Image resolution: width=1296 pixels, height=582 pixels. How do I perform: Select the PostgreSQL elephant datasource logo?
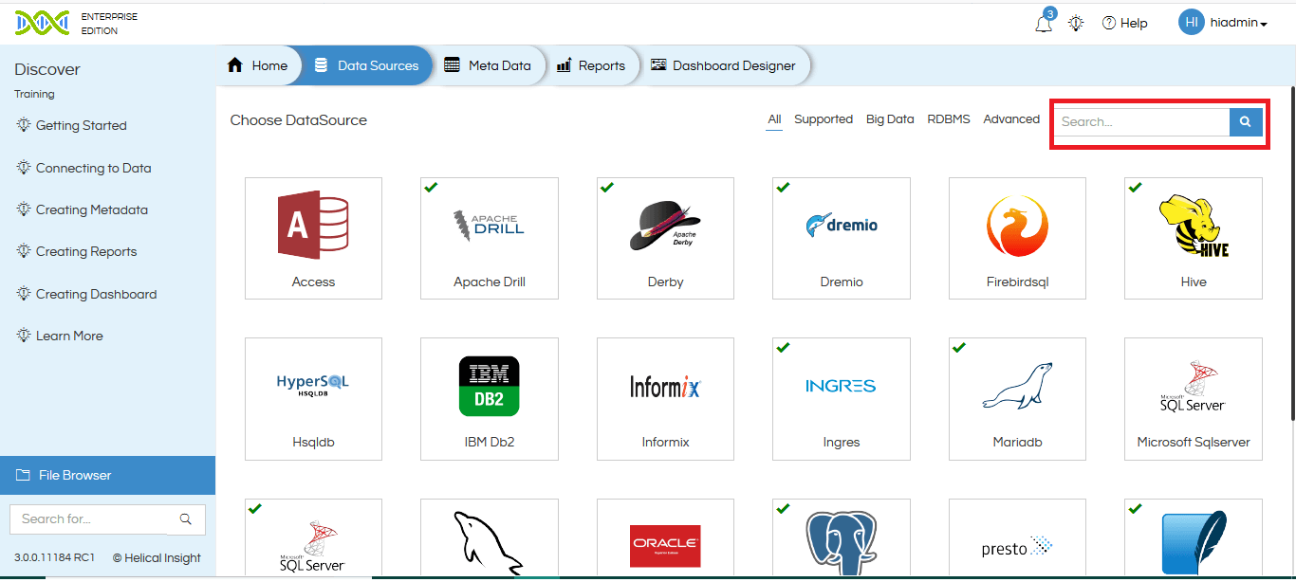[842, 543]
